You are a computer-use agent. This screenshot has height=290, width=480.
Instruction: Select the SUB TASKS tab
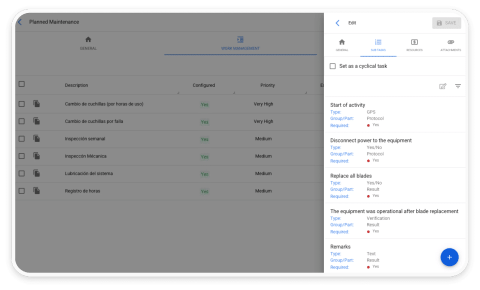[378, 45]
